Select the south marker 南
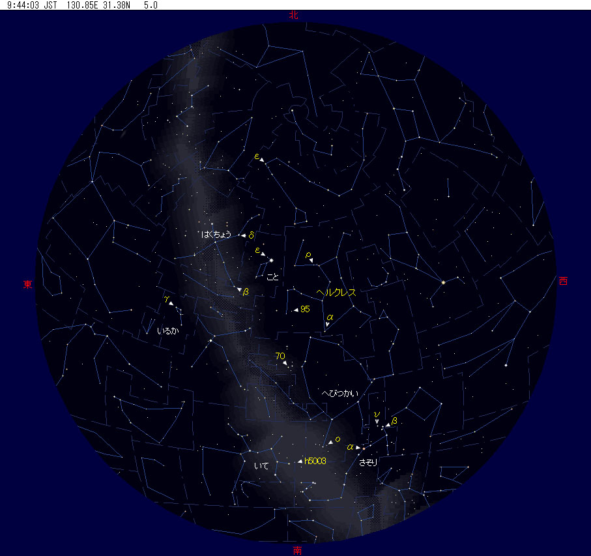Image resolution: width=591 pixels, height=556 pixels. click(297, 550)
